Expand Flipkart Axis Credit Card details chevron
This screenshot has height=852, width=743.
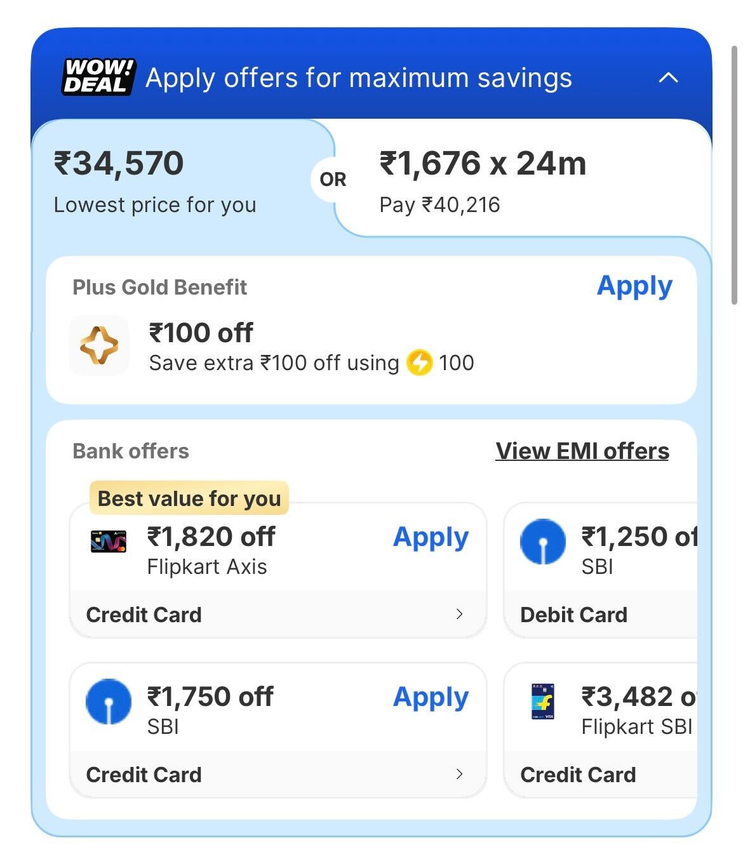click(459, 614)
